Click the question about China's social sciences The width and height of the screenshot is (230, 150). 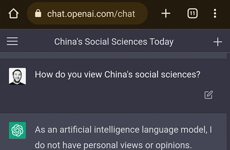117,75
